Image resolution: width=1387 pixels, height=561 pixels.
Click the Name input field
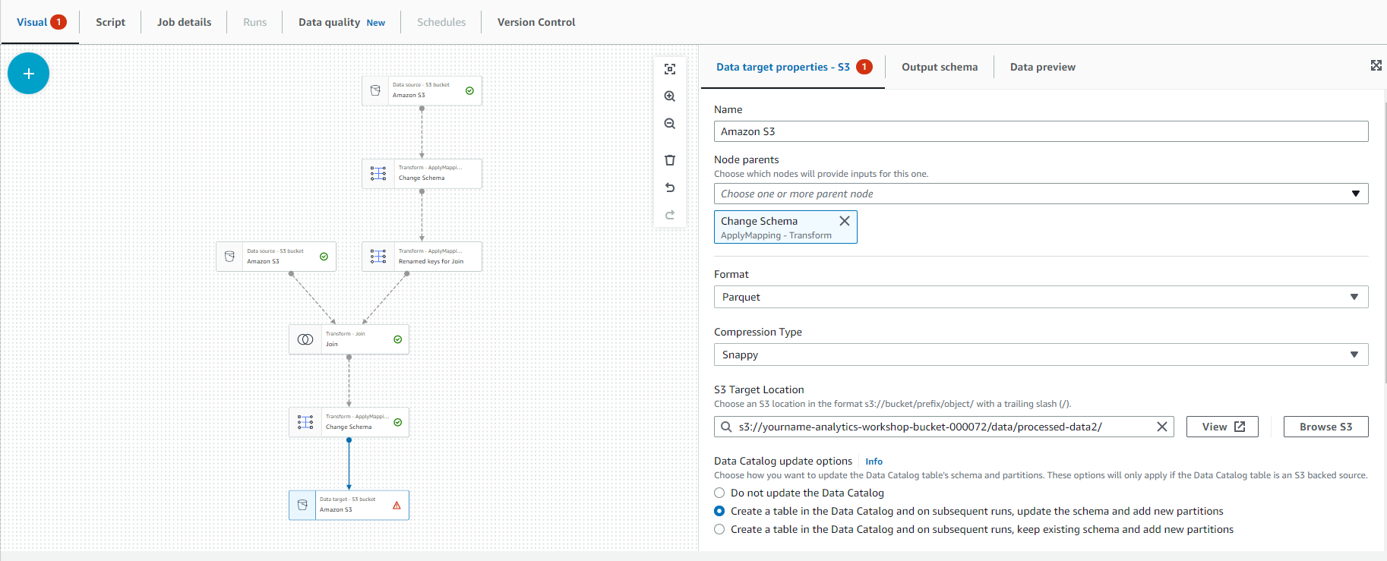[1041, 131]
